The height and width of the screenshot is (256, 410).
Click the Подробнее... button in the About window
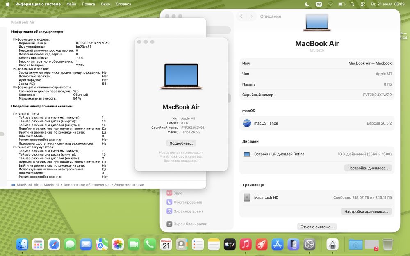181,143
